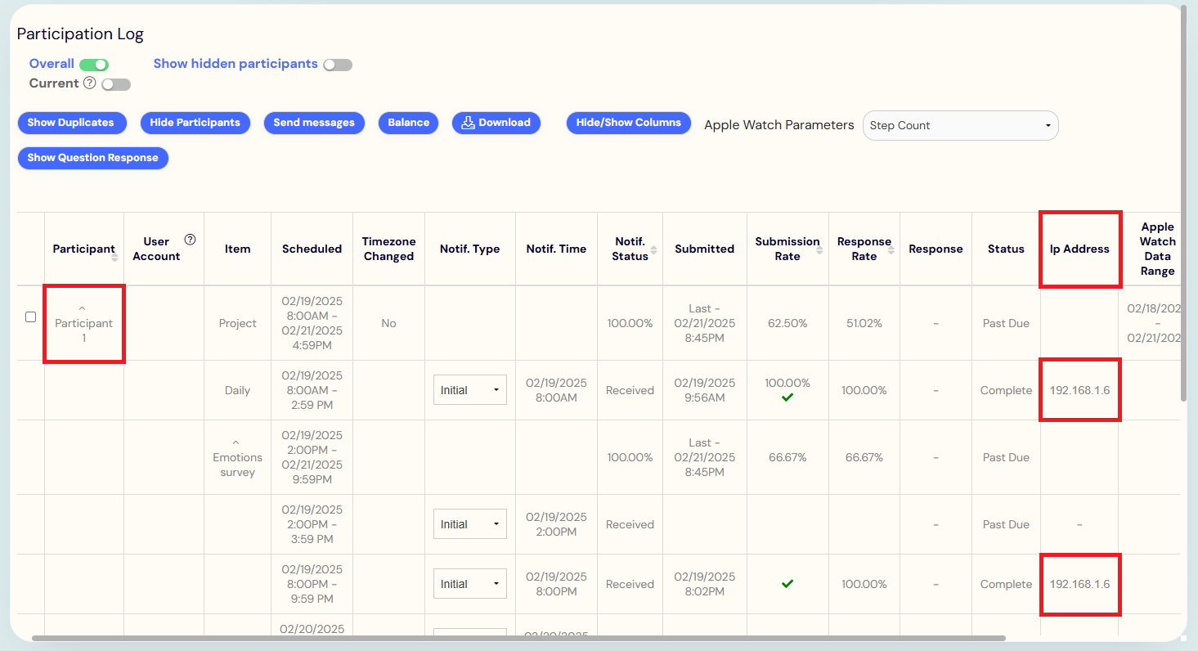Image resolution: width=1198 pixels, height=651 pixels.
Task: Click IP 192.168.1.6 in the 8:02PM row
Action: click(x=1079, y=584)
